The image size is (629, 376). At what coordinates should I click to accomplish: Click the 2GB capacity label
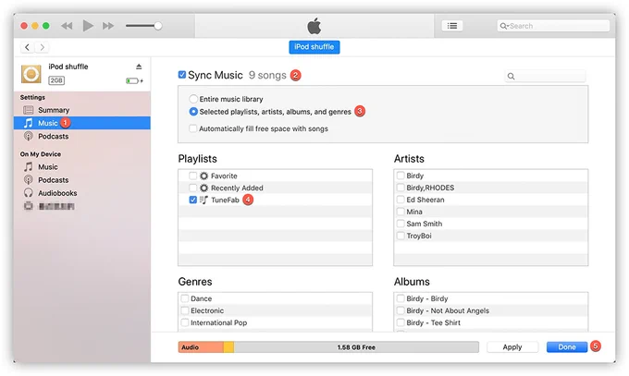56,80
